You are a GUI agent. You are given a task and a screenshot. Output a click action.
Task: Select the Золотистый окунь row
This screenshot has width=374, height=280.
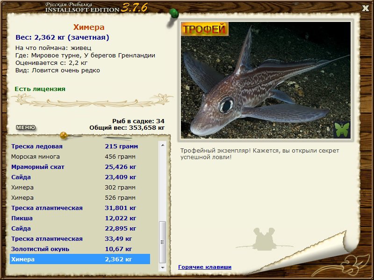pos(80,249)
